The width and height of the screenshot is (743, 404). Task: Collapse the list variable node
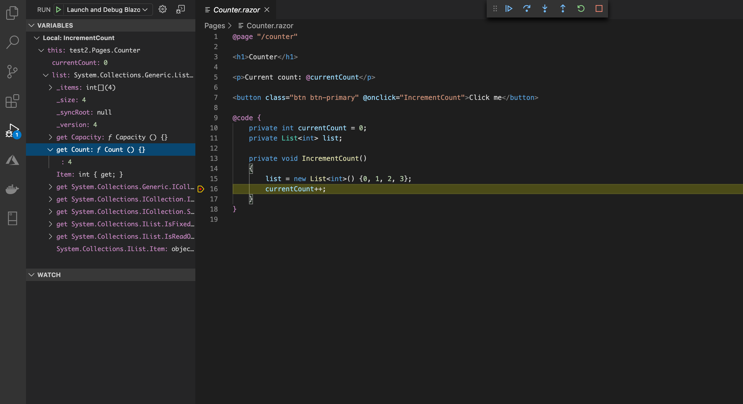45,75
